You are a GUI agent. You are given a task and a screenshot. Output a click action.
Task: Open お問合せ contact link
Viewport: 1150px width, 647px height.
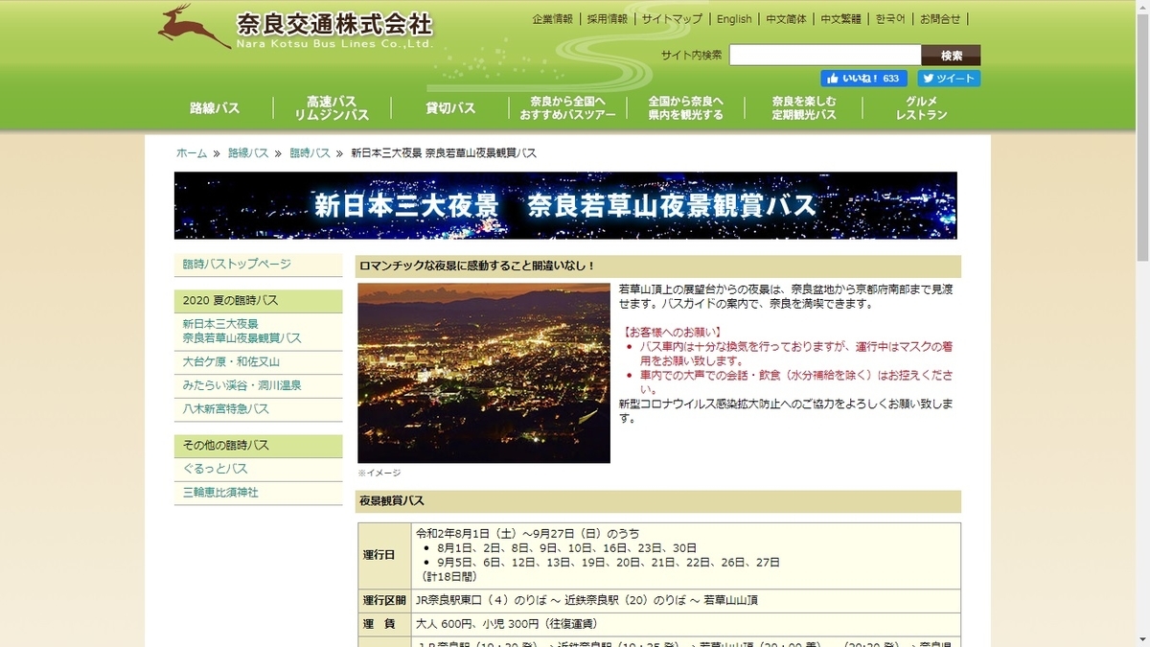tap(940, 19)
